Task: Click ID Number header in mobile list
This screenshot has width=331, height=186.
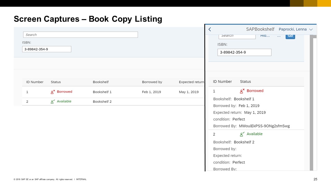Action: point(222,81)
